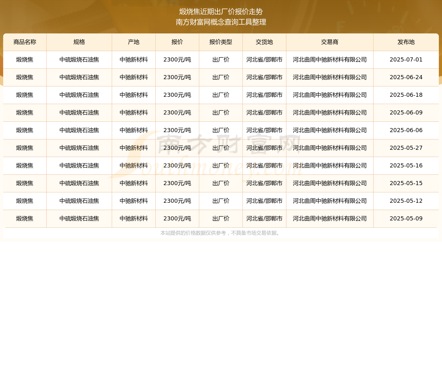Click 出厂价 in the 2025-05-16 row
442x380 pixels.
click(221, 166)
